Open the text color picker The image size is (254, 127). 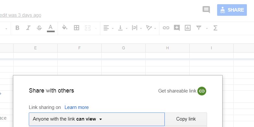coord(51,28)
